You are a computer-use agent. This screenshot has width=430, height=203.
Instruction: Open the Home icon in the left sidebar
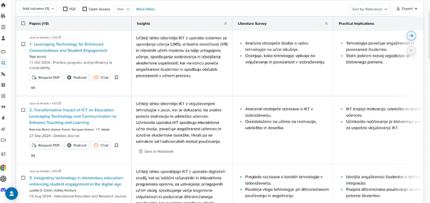click(x=3, y=5)
